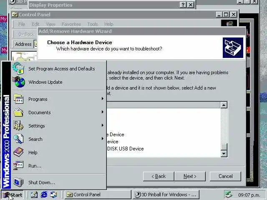
Task: Launch Windows Update globe icon
Action: click(x=19, y=82)
